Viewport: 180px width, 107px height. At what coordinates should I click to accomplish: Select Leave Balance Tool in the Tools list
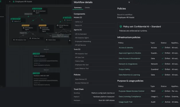82,68
